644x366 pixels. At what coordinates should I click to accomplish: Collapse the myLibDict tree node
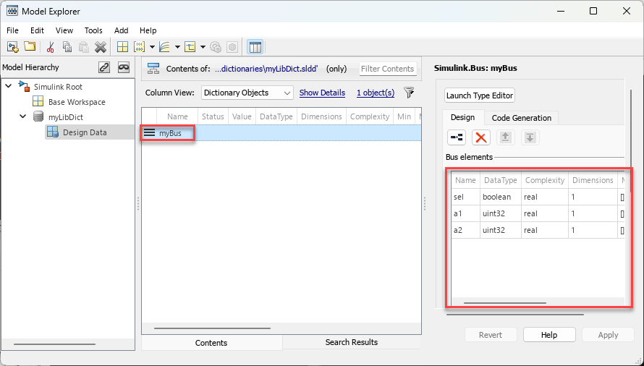pyautogui.click(x=22, y=116)
